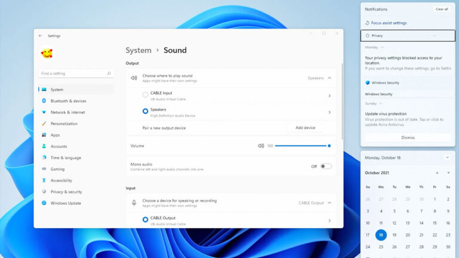The image size is (459, 258).
Task: Open CABLE Input device details chevron
Action: [330, 96]
